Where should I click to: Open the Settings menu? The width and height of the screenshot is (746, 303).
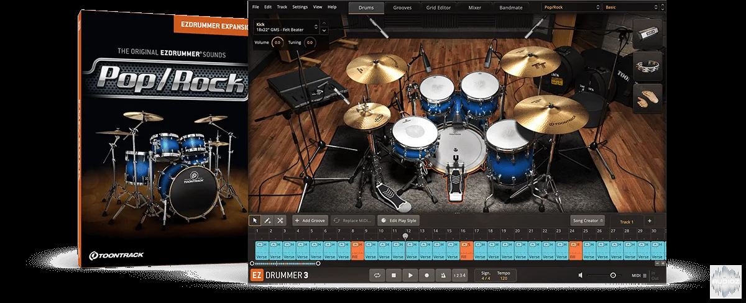[x=300, y=7]
